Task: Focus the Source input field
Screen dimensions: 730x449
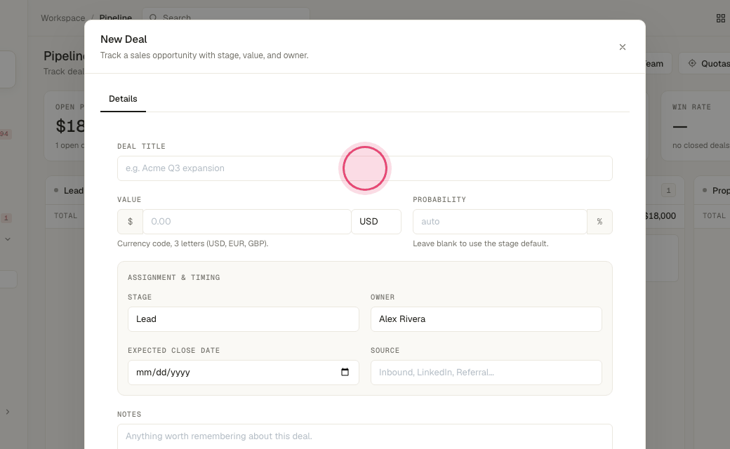Action: click(486, 373)
